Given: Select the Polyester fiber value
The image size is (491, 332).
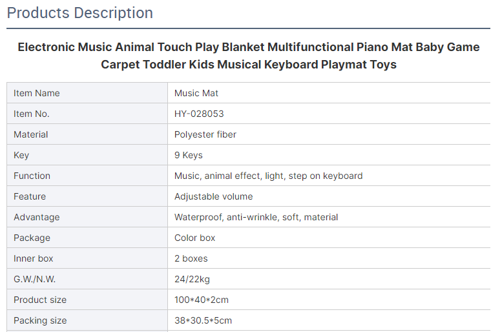Looking at the screenshot, I should click(205, 134).
